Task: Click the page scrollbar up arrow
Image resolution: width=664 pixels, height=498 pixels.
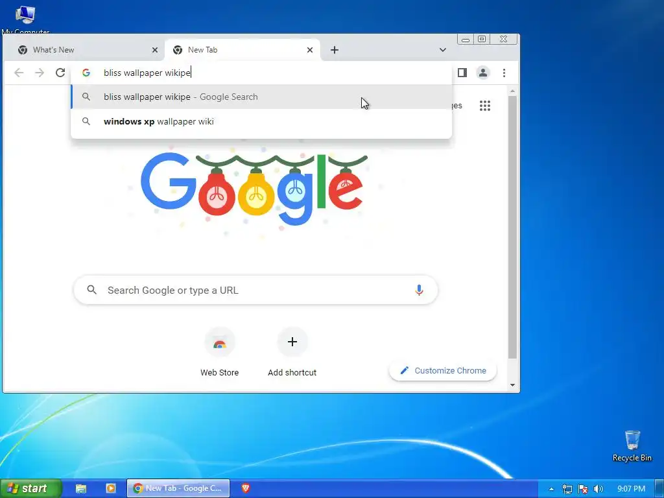Action: [x=512, y=91]
